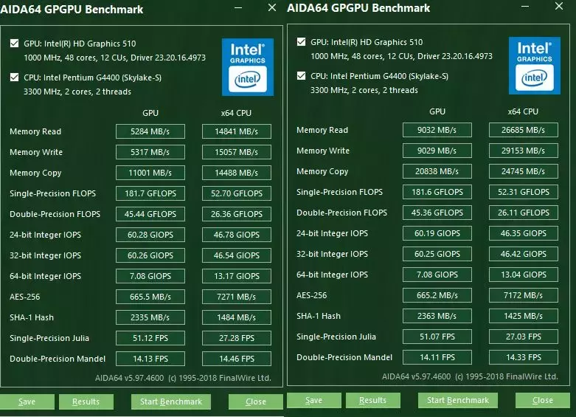Click the 13.04 GIOPS result box
Viewport: 576px width, 417px height.
[x=524, y=275]
